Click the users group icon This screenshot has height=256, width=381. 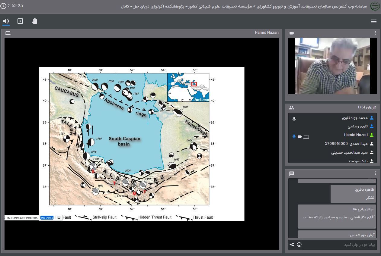coord(291,108)
